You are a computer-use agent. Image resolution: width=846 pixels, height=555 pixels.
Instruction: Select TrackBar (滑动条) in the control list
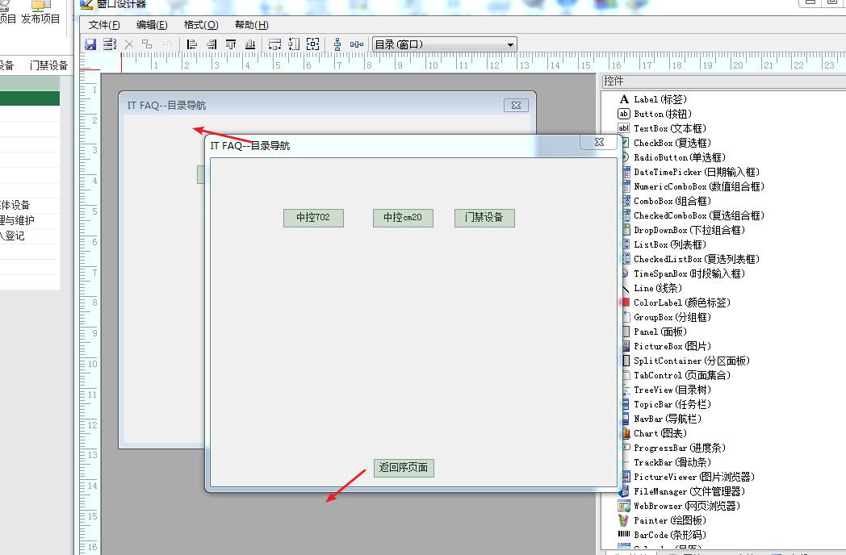(x=672, y=463)
